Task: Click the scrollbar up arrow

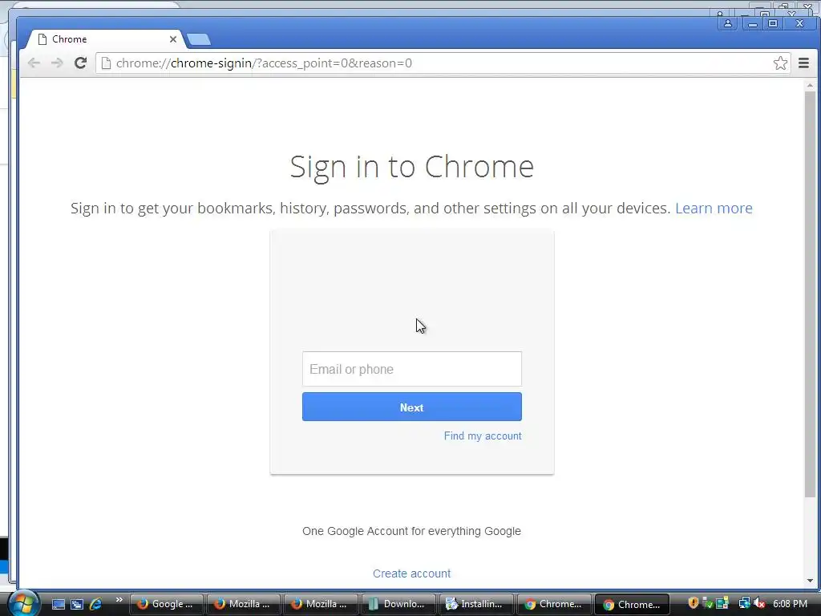Action: [x=810, y=85]
